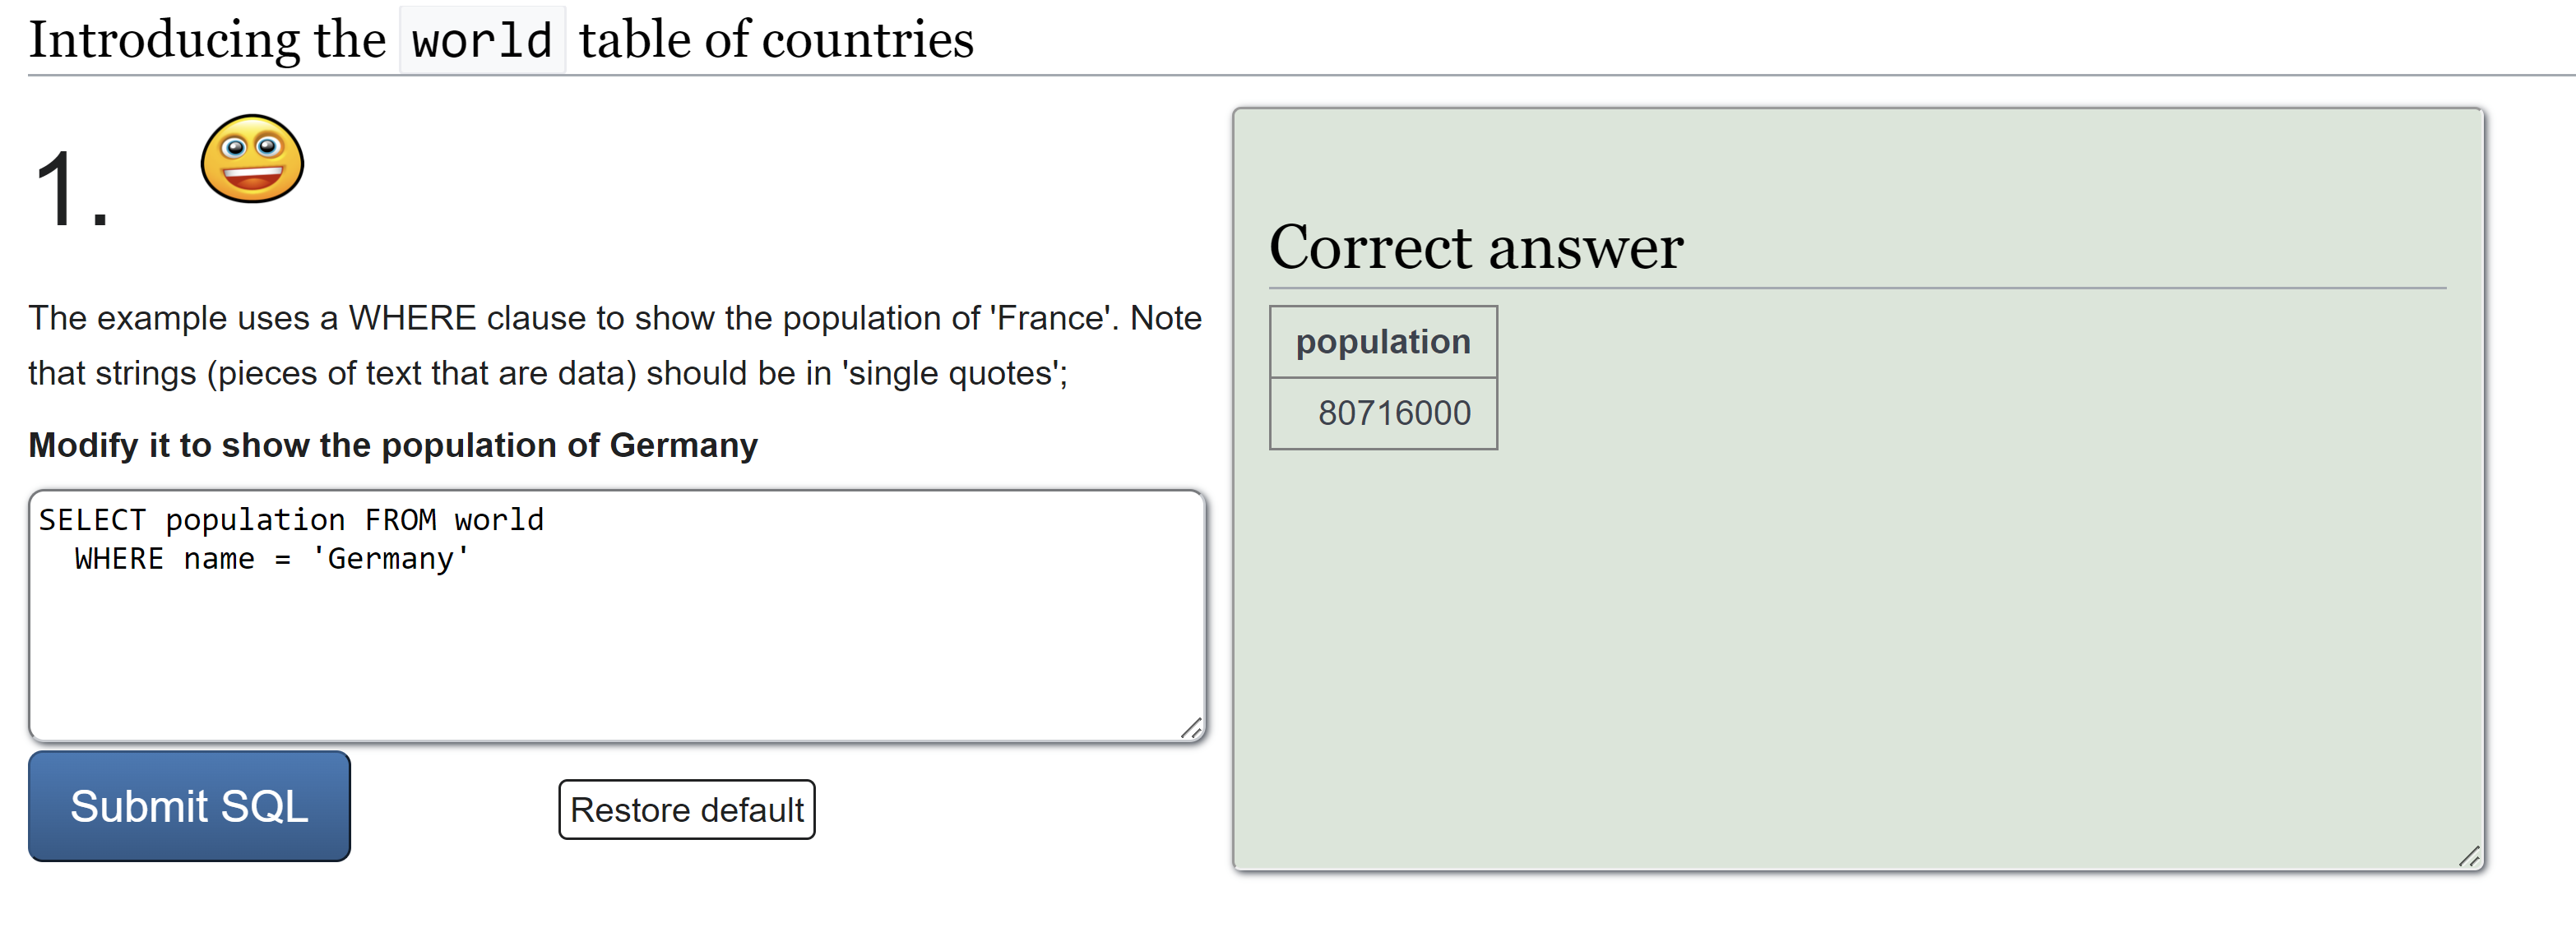Screen dimensions: 2576x932
Task: Click the paragraph explaining the WHERE clause
Action: tap(614, 344)
